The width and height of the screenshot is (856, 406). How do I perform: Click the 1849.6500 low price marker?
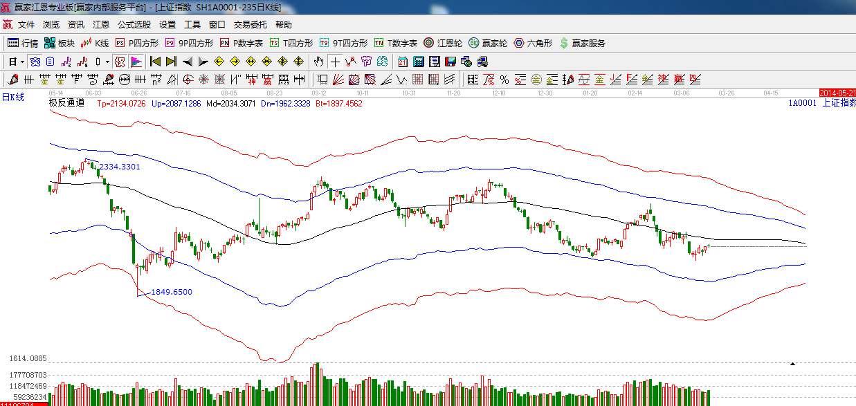point(171,292)
